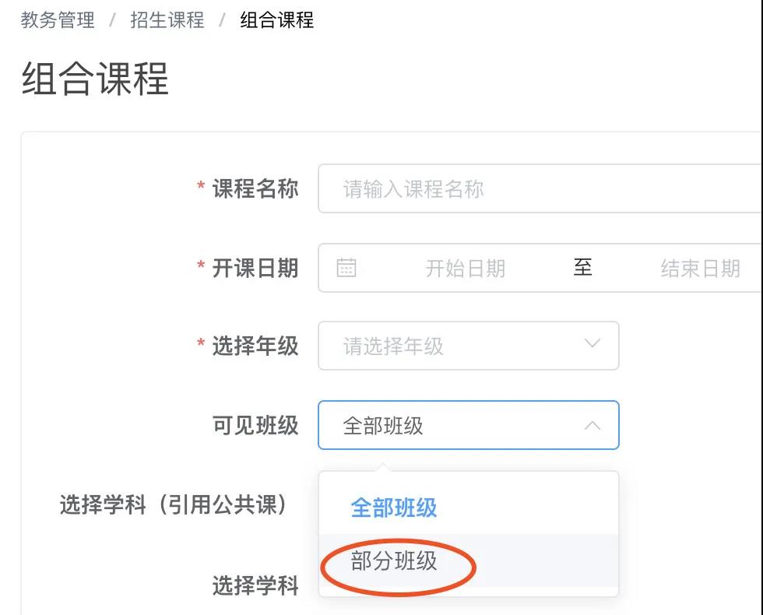Click the 选择年级 field label

pyautogui.click(x=255, y=346)
